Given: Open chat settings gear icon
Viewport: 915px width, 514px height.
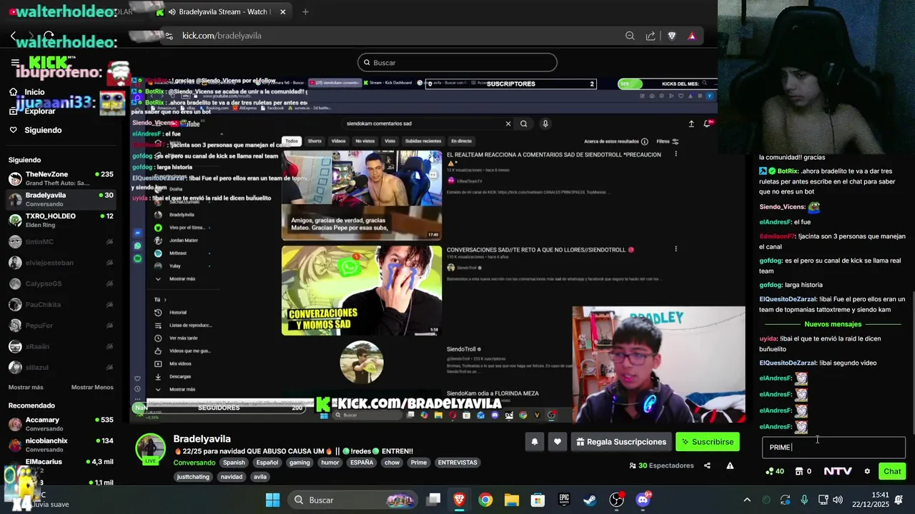Looking at the screenshot, I should pyautogui.click(x=867, y=471).
